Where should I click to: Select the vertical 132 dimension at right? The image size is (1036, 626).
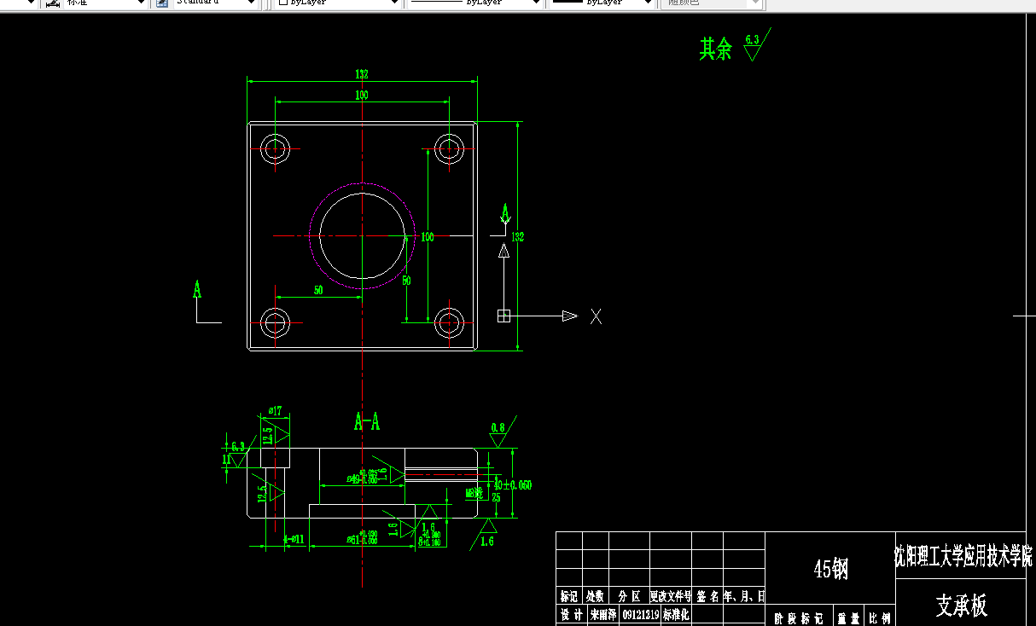tap(518, 236)
